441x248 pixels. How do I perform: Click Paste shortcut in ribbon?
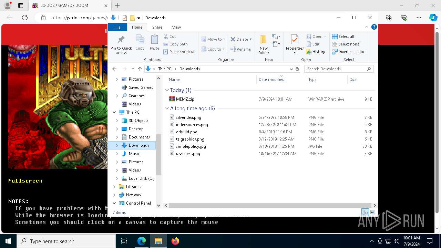pos(179,52)
